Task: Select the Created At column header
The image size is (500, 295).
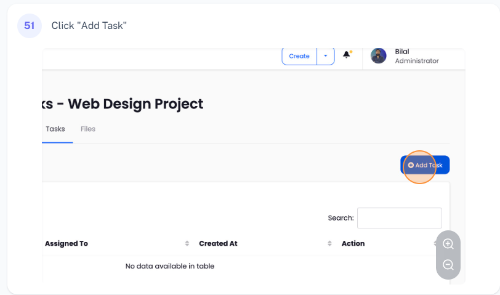Action: (x=218, y=243)
